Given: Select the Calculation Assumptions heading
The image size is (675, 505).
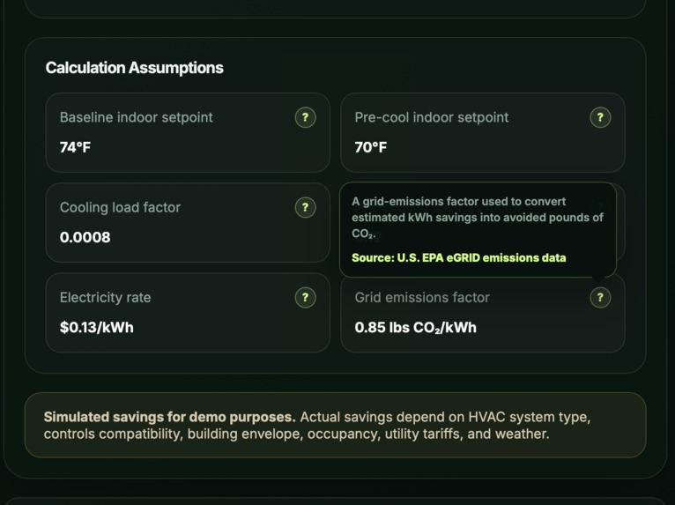Looking at the screenshot, I should click(x=134, y=68).
